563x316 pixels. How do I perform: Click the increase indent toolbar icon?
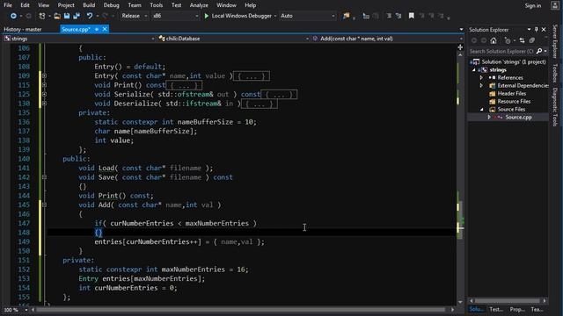pos(398,16)
